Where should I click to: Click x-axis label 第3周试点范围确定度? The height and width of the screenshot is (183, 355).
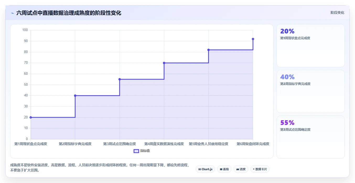[x=120, y=144]
